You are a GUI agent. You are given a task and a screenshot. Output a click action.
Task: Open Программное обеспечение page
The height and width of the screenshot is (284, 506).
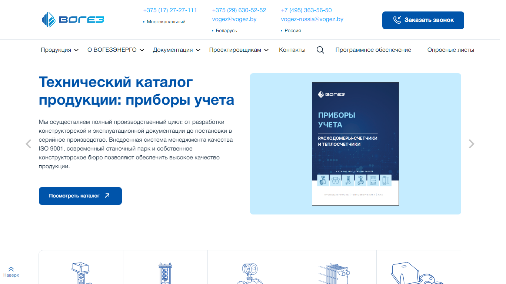point(373,50)
